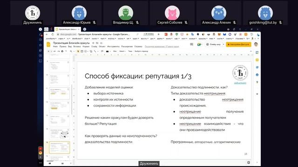The height and width of the screenshot is (167, 298).
Task: Open the Макет layout dropdown
Action: [122, 51]
